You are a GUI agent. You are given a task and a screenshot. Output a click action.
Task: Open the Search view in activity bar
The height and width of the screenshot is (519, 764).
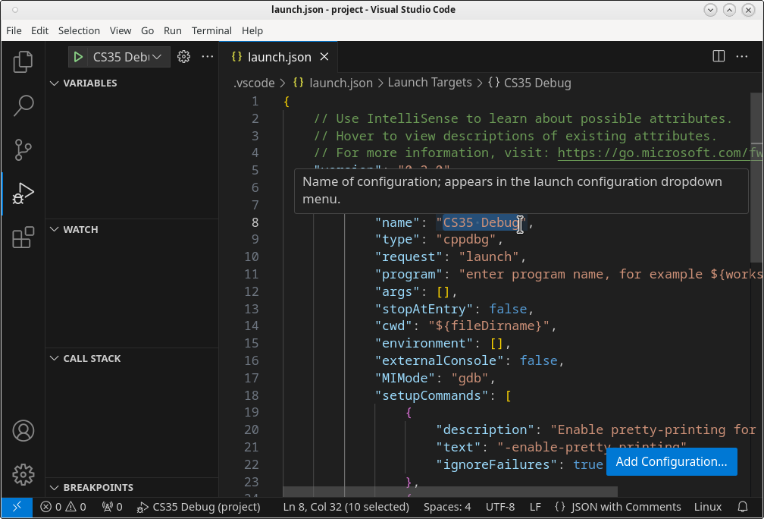[23, 105]
